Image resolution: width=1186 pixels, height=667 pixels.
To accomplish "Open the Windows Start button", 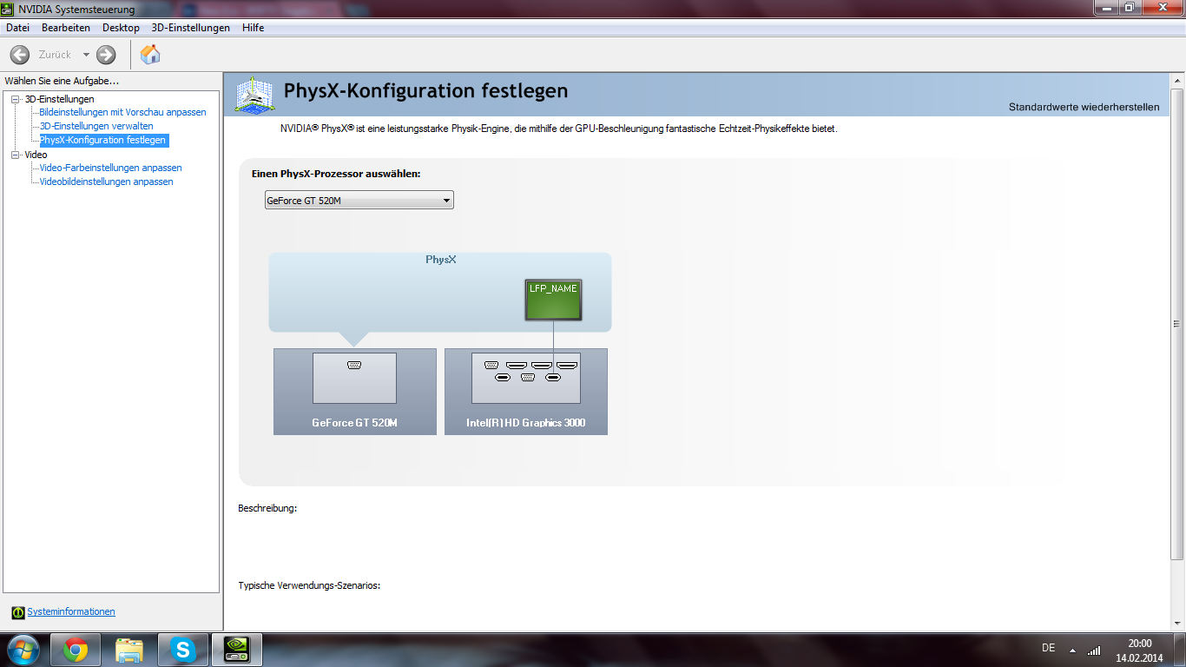I will [23, 650].
